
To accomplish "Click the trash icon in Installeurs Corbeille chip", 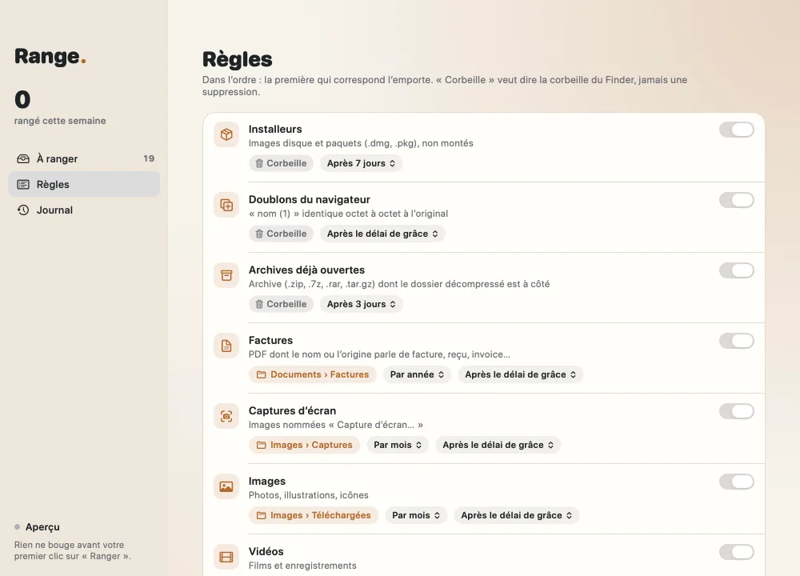I will pyautogui.click(x=259, y=163).
